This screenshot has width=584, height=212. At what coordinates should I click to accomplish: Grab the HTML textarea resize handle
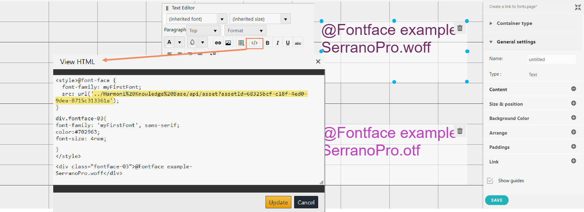[322, 182]
